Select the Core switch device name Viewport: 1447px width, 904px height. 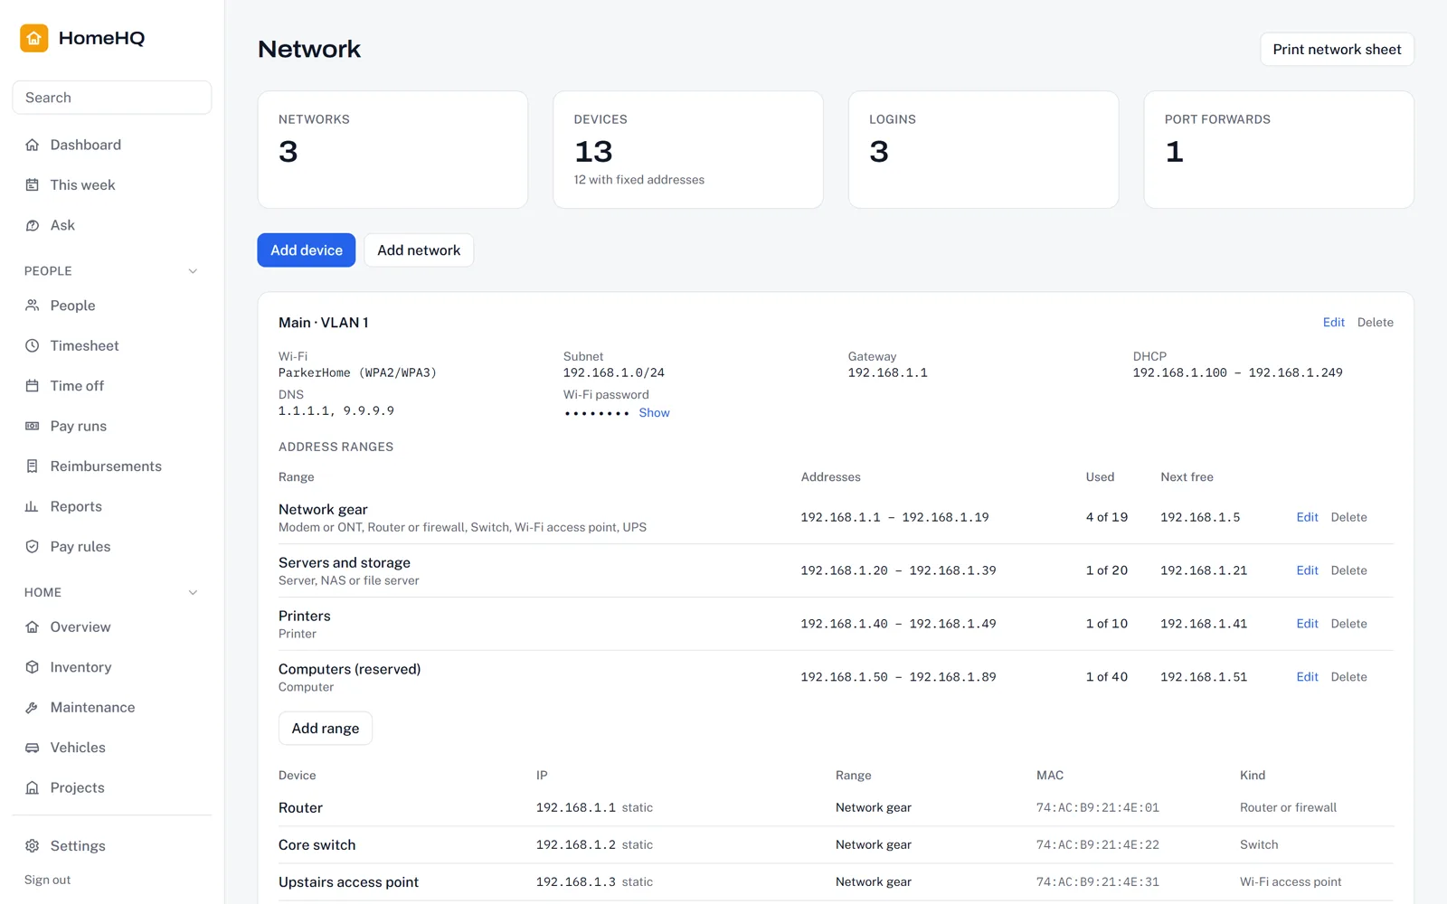317,845
